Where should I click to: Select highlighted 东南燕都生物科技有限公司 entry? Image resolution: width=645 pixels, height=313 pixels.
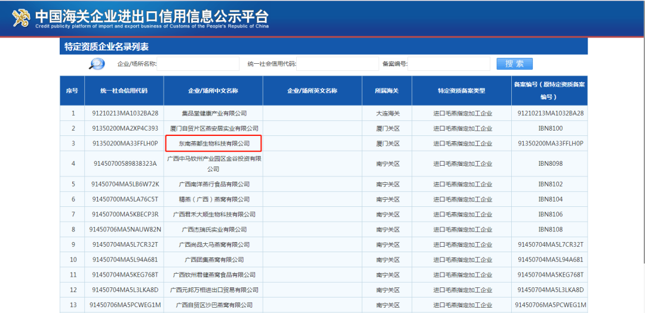(x=214, y=143)
